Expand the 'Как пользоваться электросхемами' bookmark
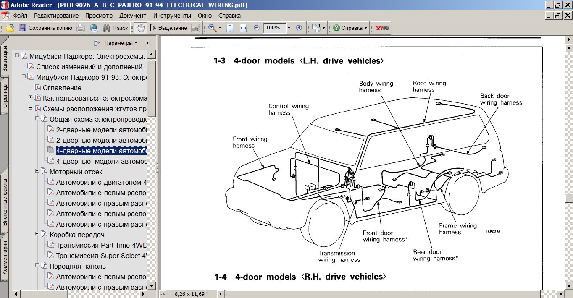573x298 pixels. click(x=31, y=98)
